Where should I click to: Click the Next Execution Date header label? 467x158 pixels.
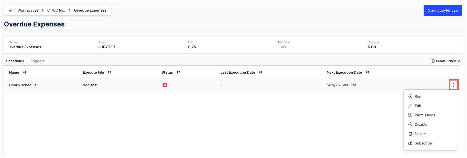point(344,72)
